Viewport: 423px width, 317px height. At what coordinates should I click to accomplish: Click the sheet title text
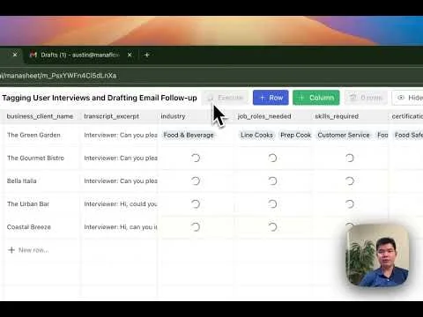click(100, 98)
